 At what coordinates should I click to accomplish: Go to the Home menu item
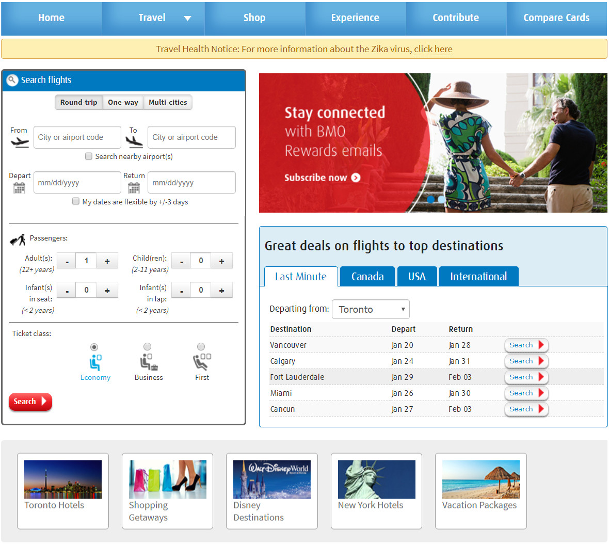coord(51,18)
